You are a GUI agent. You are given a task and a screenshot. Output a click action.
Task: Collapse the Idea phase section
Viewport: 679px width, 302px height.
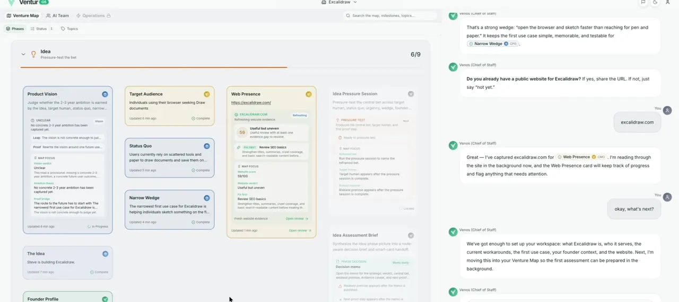tap(23, 54)
